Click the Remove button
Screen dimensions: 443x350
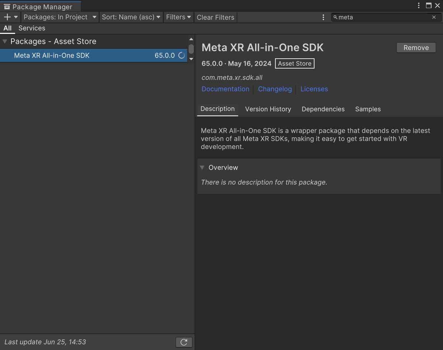(x=416, y=48)
